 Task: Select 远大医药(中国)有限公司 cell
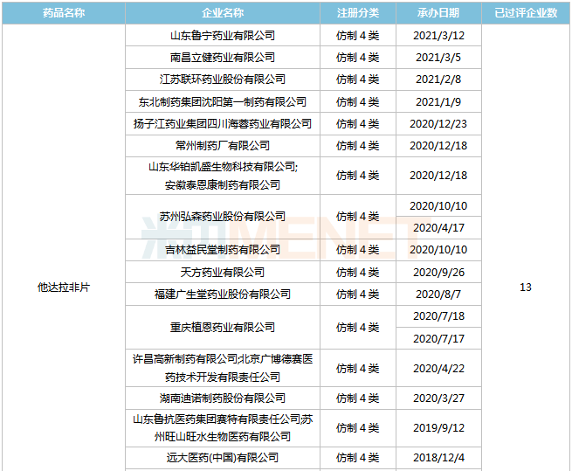point(223,458)
